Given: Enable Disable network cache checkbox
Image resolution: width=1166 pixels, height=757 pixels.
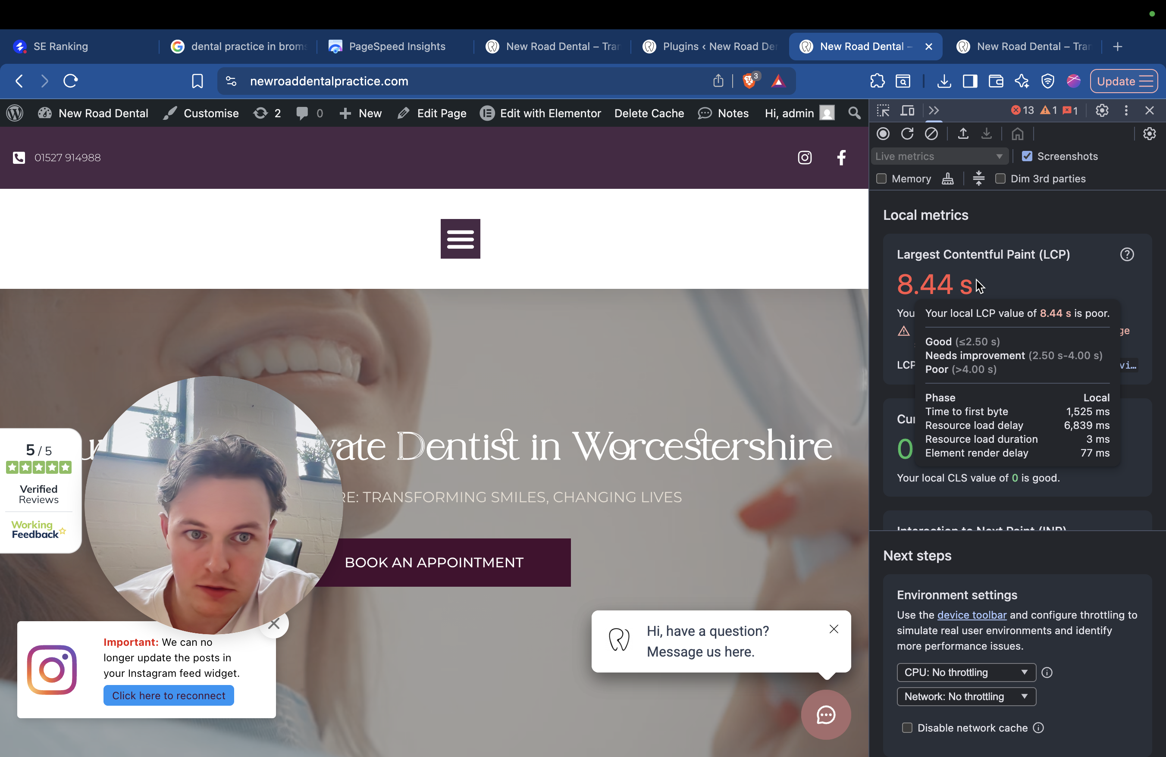Looking at the screenshot, I should 907,728.
